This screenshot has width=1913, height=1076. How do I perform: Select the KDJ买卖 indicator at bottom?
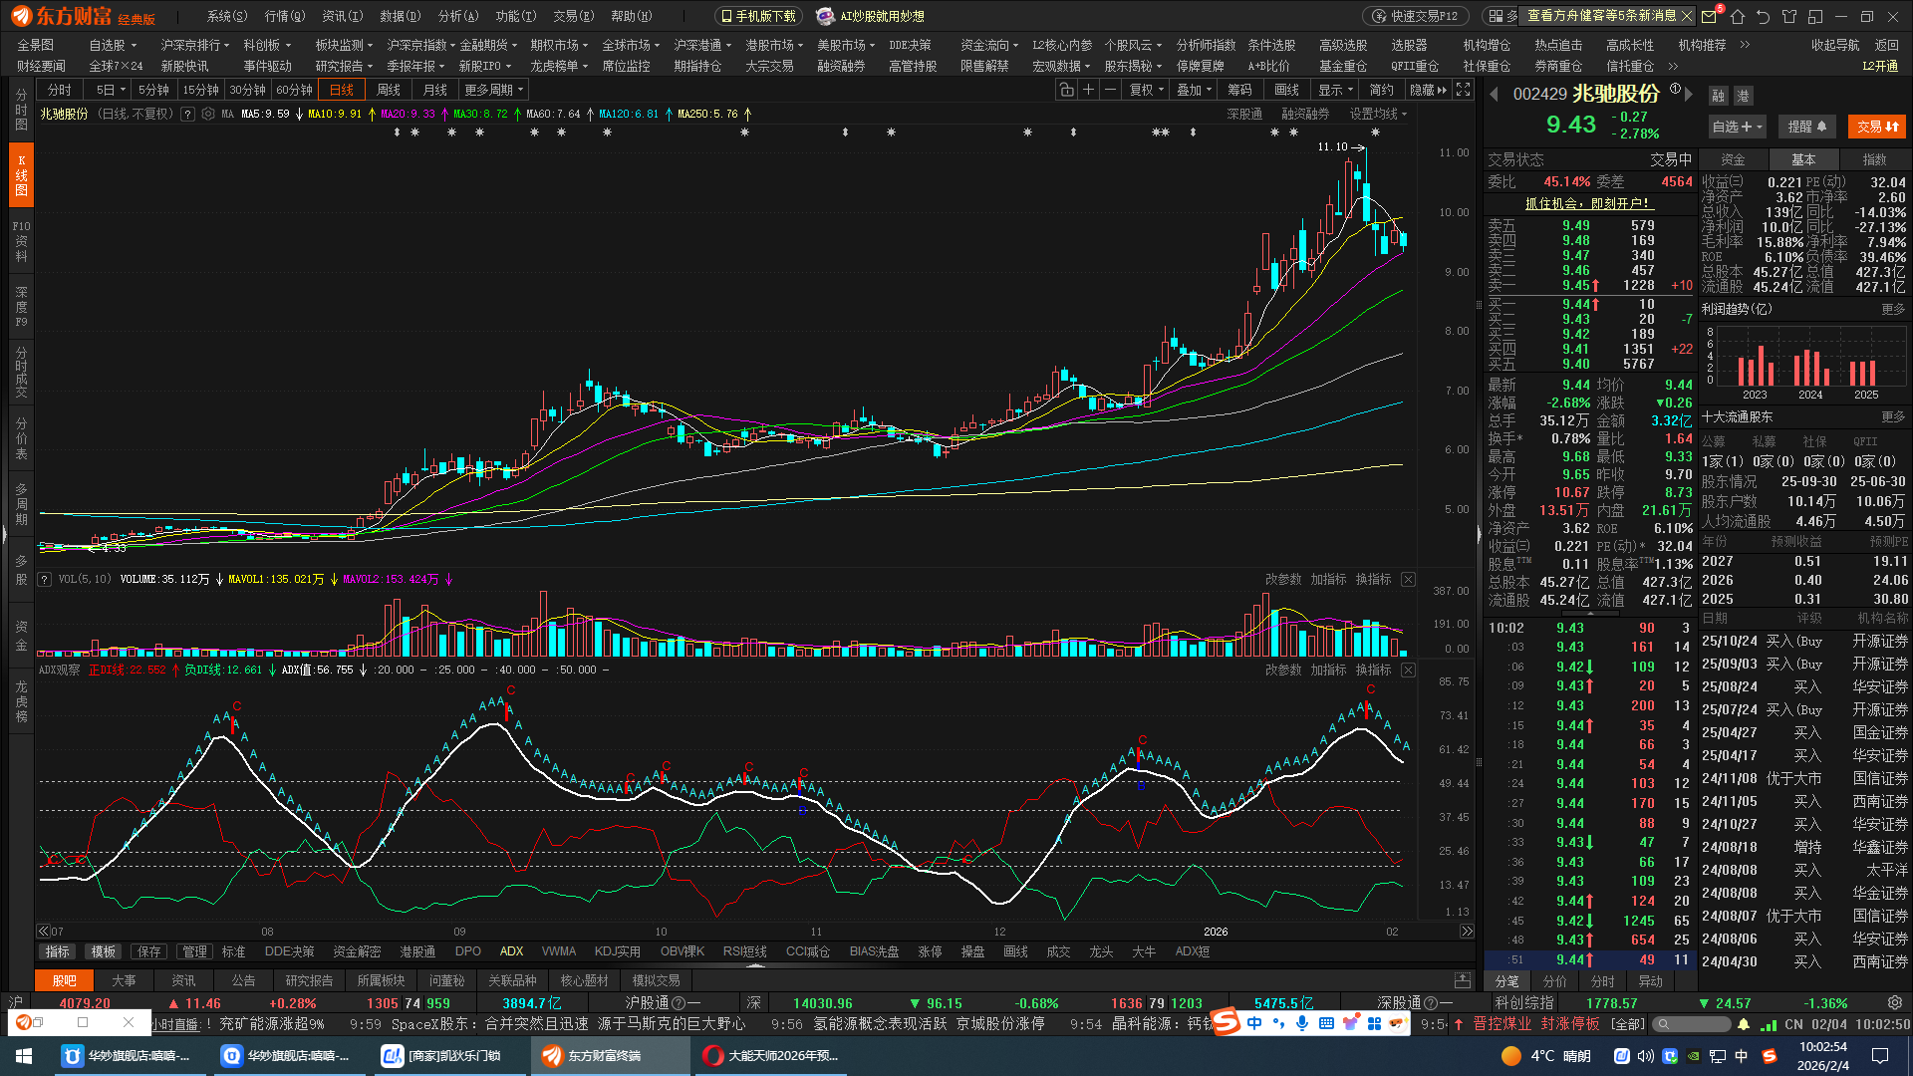point(617,951)
